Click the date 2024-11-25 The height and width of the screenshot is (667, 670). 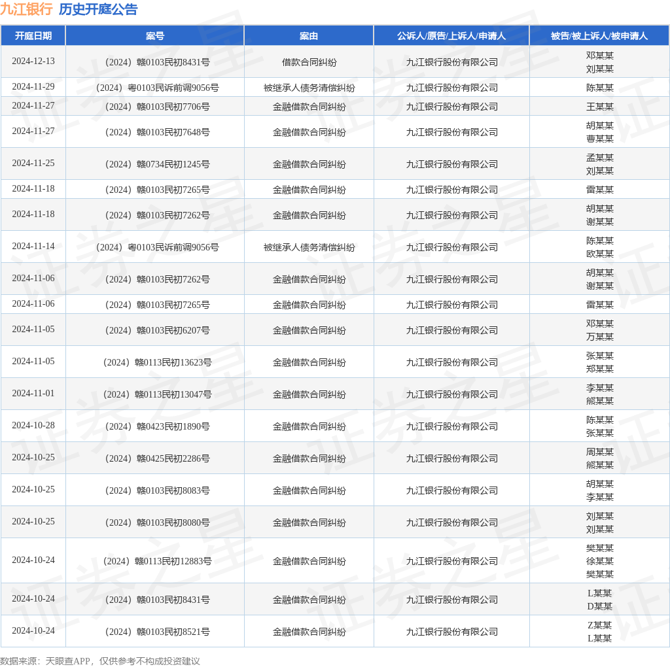point(33,163)
